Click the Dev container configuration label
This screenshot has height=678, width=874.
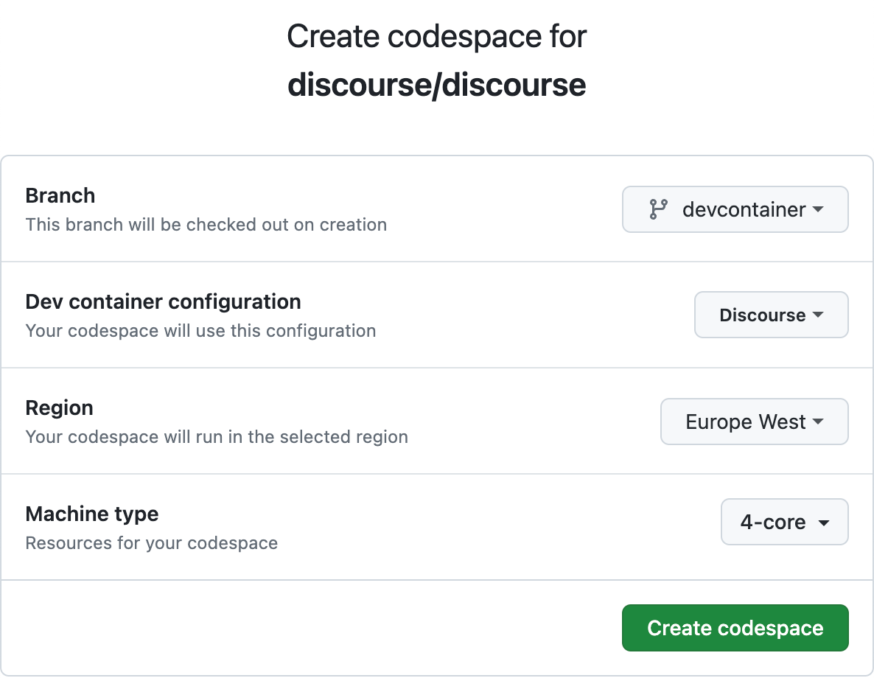pyautogui.click(x=163, y=301)
